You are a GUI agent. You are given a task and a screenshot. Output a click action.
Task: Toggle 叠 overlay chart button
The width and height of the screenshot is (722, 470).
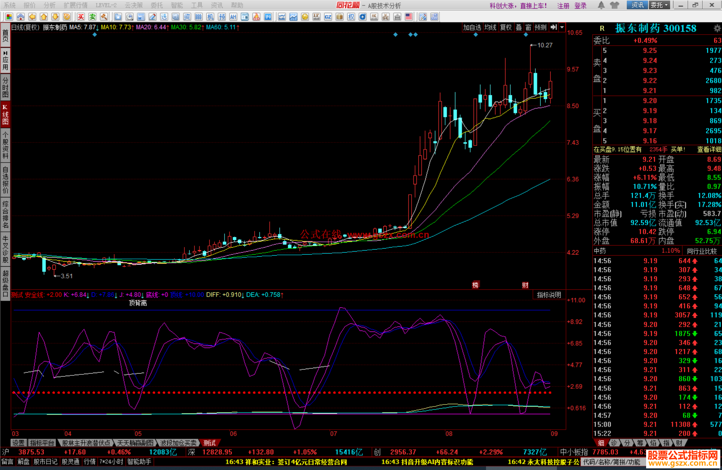pyautogui.click(x=519, y=27)
